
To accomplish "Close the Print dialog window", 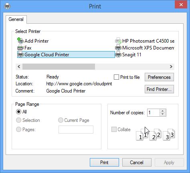I will pyautogui.click(x=181, y=5).
